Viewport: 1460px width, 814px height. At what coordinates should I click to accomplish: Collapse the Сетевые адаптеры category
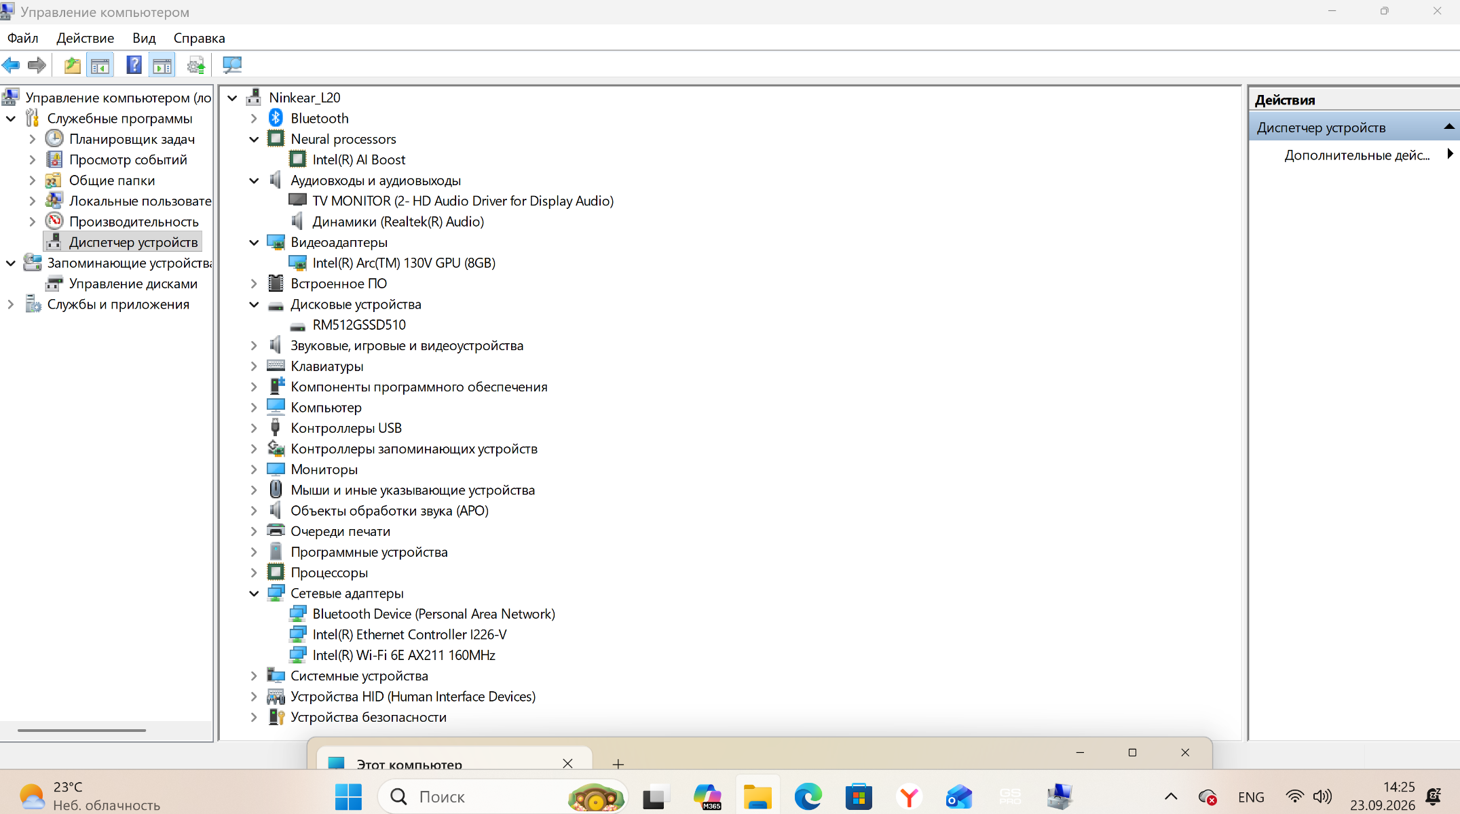point(254,594)
